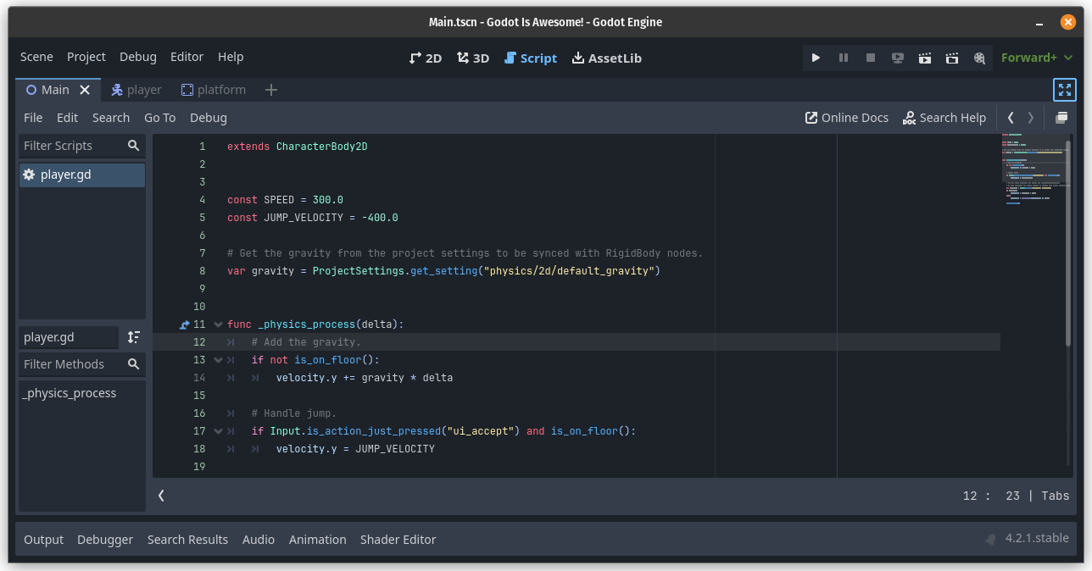Viewport: 1092px width, 571px height.
Task: Enable Movie Maker mode icon
Action: (x=979, y=58)
